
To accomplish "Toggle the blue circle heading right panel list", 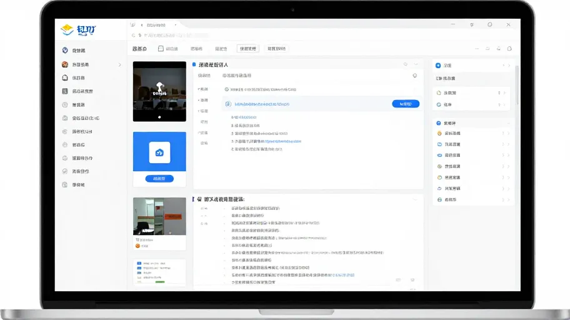I will click(x=439, y=123).
